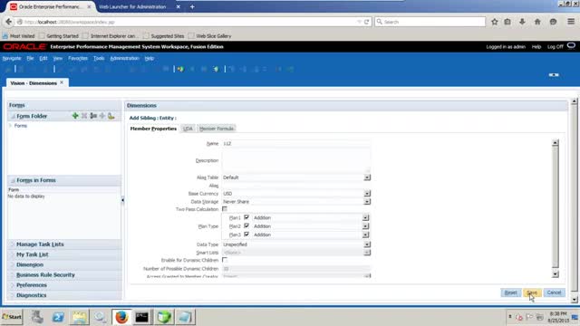Uncheck the Plan1 plan type checkbox

click(246, 217)
